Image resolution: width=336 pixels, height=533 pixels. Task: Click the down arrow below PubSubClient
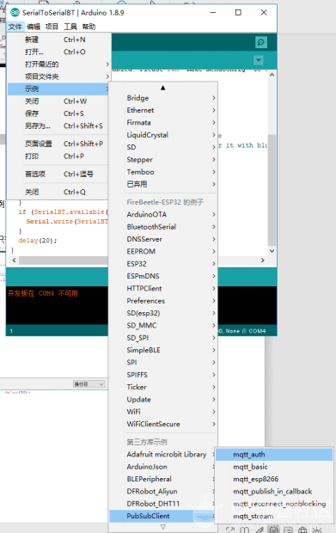click(163, 527)
